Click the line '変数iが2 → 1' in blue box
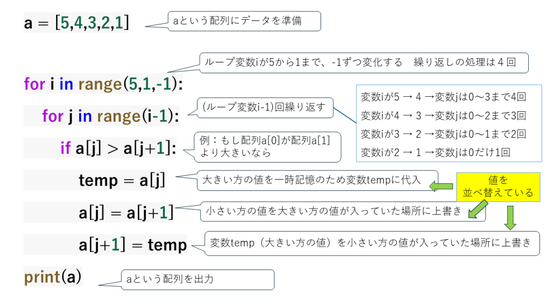This screenshot has height=308, width=548. point(435,151)
